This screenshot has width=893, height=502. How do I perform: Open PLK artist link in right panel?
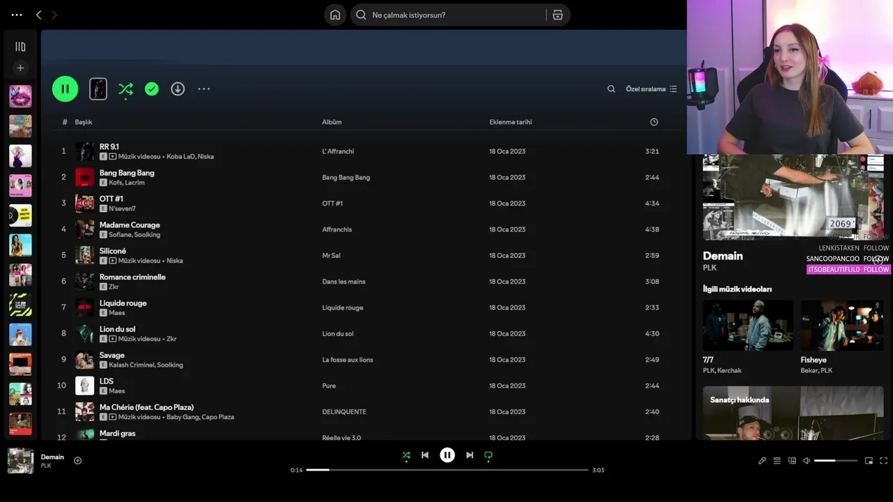click(710, 268)
